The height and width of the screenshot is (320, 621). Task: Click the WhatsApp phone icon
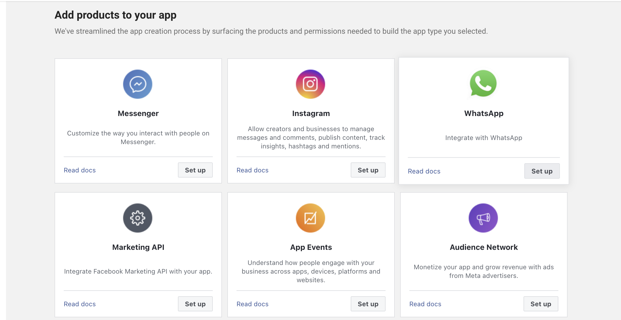click(483, 84)
